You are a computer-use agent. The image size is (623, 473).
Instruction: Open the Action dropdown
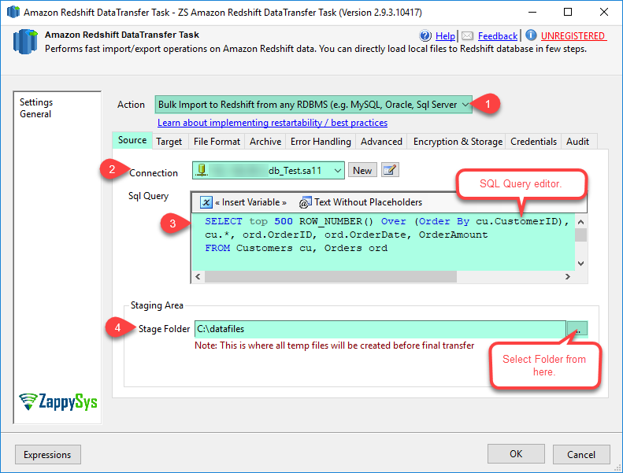point(313,105)
